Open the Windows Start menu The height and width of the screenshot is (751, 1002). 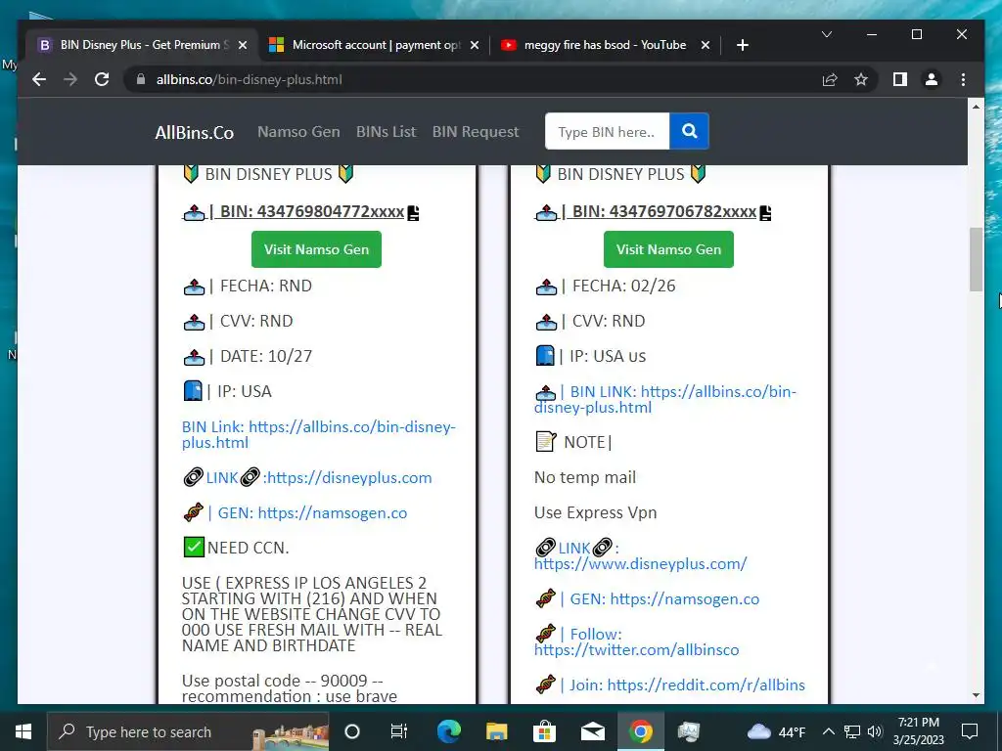23,731
